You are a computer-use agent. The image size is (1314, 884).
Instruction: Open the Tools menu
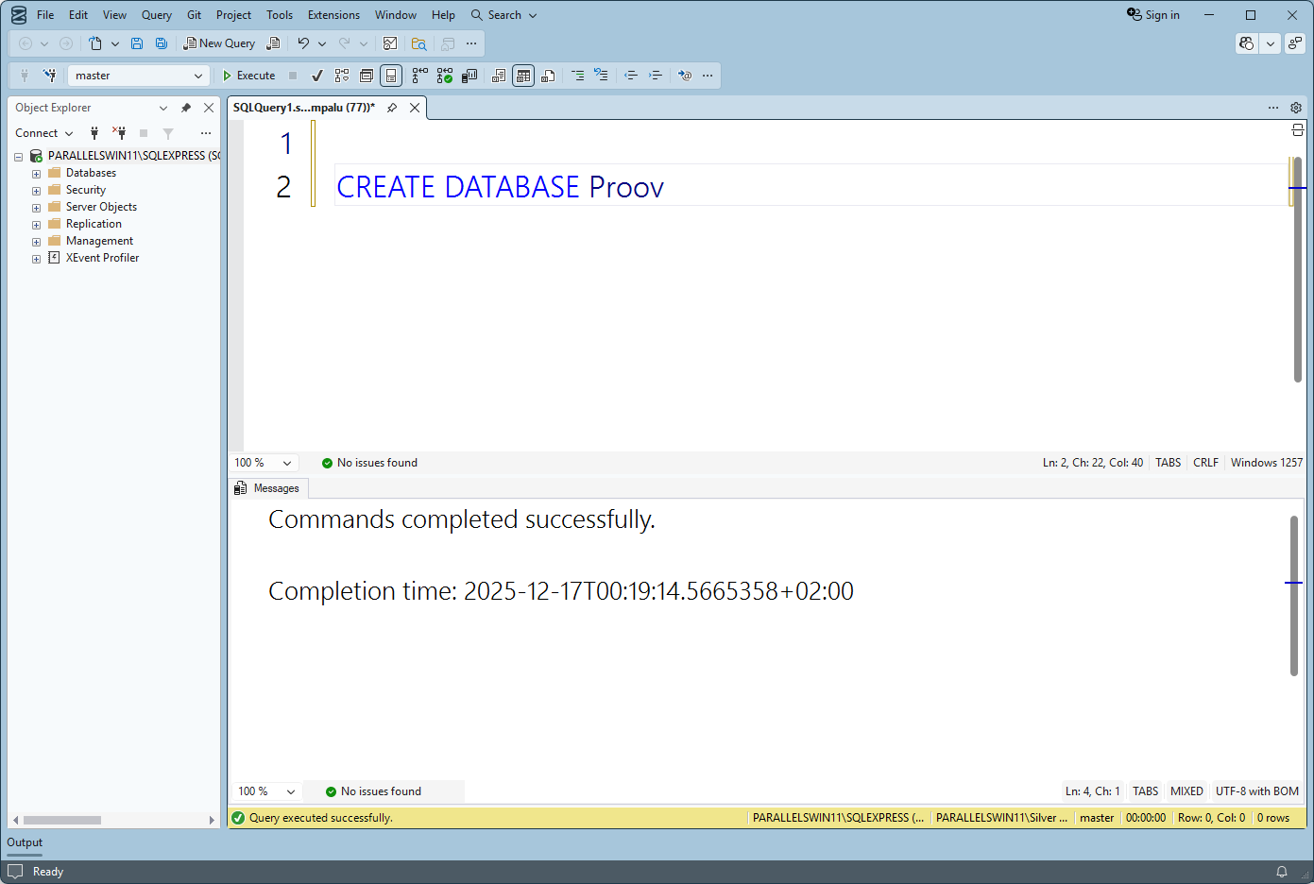point(279,15)
